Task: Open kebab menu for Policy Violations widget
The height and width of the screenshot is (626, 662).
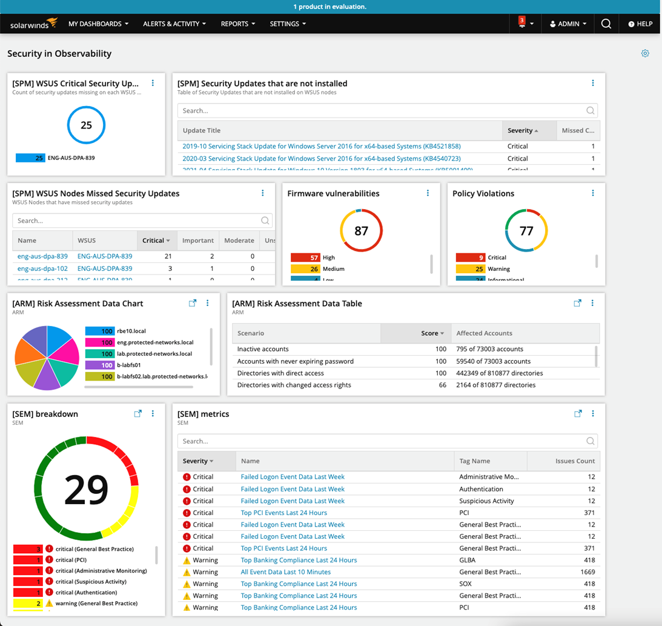Action: coord(593,193)
